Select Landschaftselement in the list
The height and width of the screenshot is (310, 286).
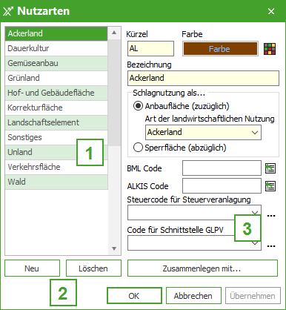pyautogui.click(x=56, y=122)
